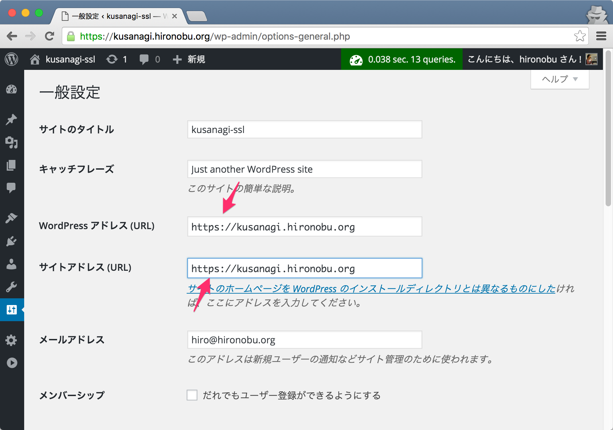613x430 pixels.
Task: Click the メンバーシップ label
Action: [x=72, y=395]
